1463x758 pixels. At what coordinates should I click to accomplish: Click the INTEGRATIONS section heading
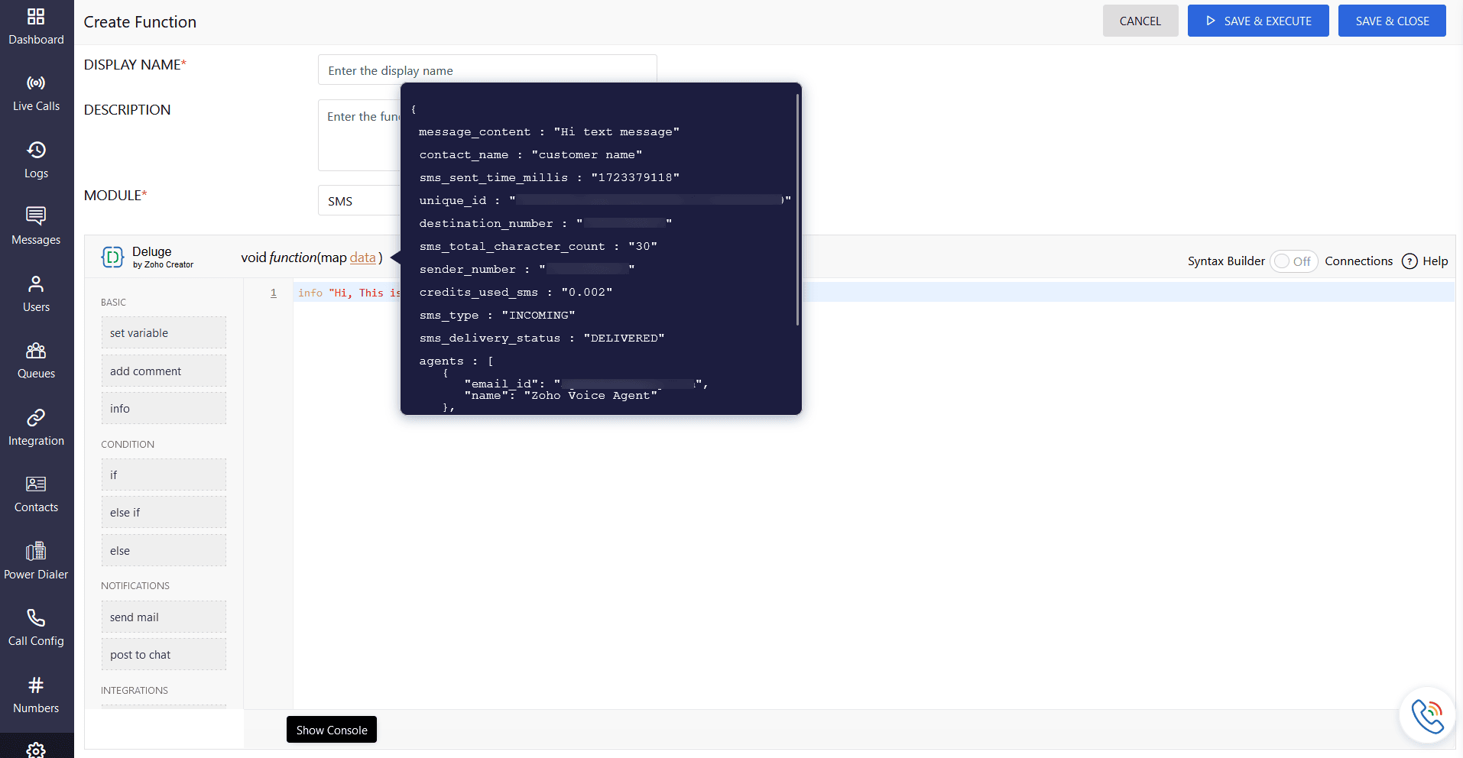(x=135, y=691)
